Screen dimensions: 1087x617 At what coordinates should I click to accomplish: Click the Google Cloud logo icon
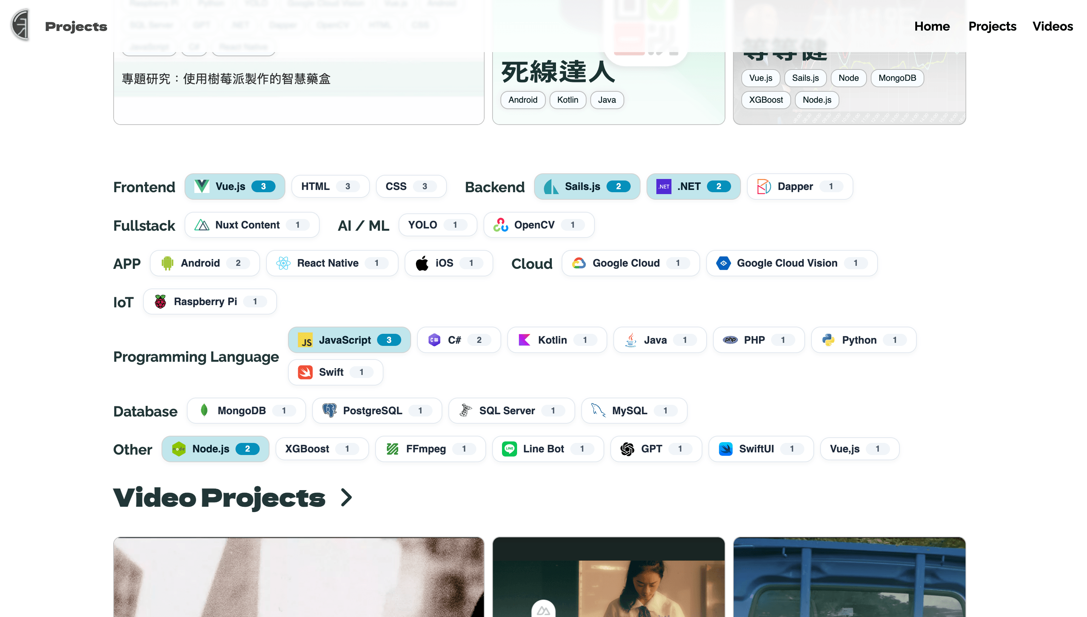(x=579, y=263)
